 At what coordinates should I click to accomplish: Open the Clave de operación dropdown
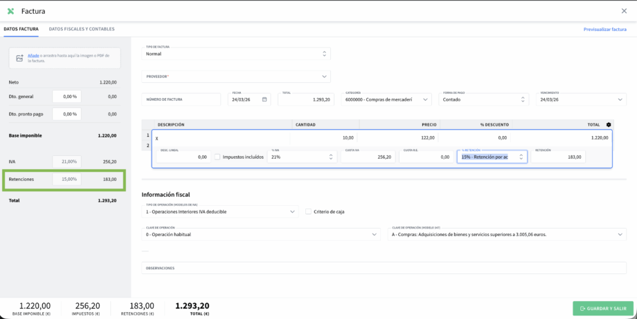coord(375,234)
